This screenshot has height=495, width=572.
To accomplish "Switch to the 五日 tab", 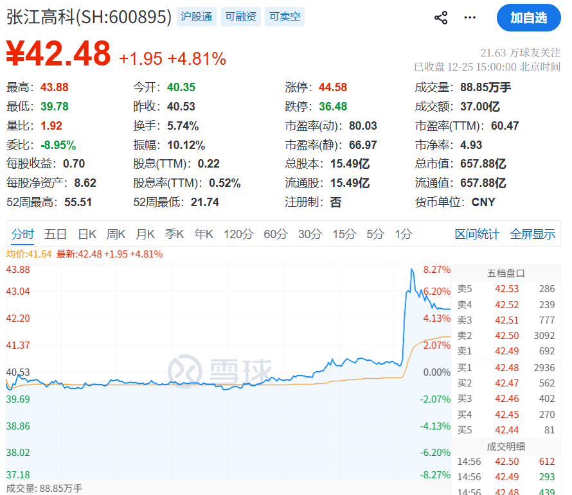I will [x=57, y=234].
